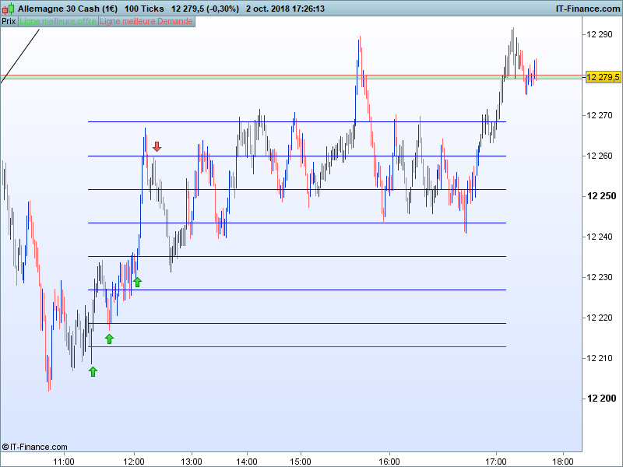Click the red down arrow signal marker
The height and width of the screenshot is (467, 623).
(157, 146)
